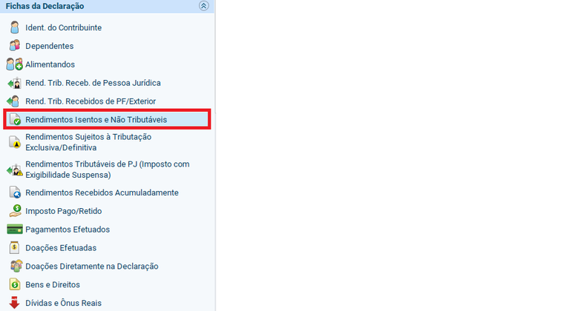Select Rend. Trib. Recebidos de PF/Exterior
Screen dimensions: 572x311
pyautogui.click(x=91, y=101)
